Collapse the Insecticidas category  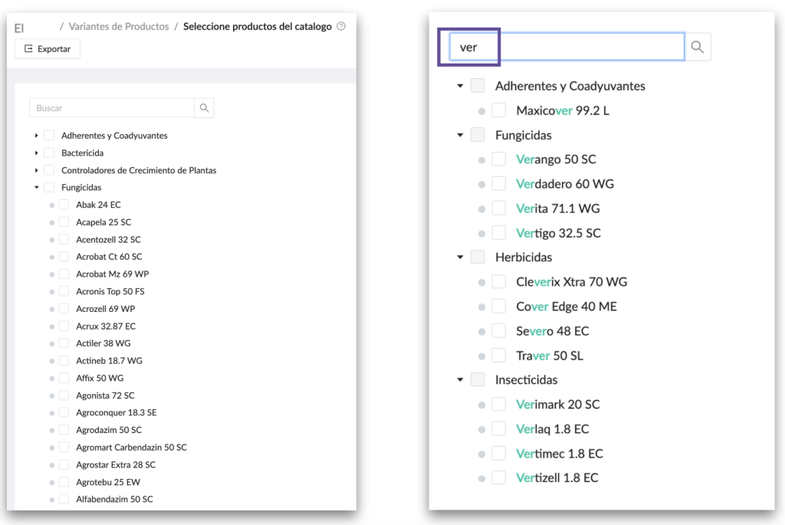point(460,380)
